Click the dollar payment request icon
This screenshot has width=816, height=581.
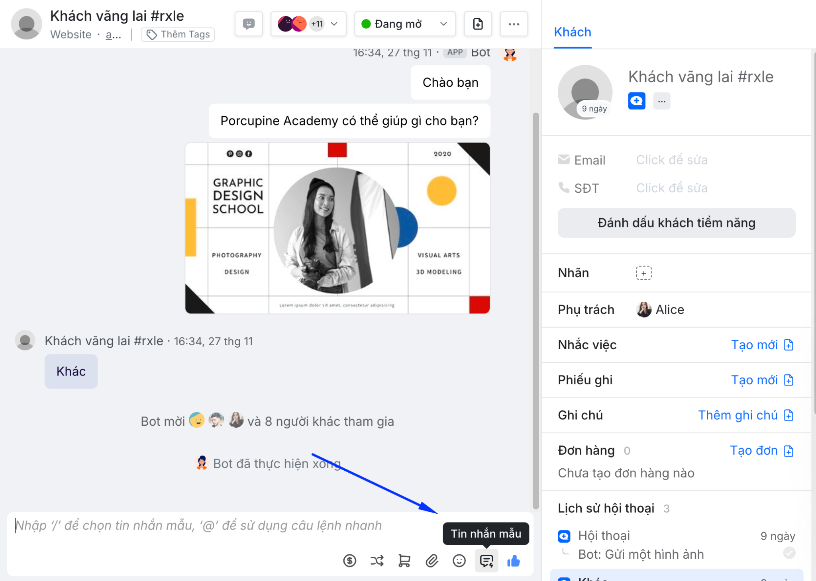click(349, 561)
